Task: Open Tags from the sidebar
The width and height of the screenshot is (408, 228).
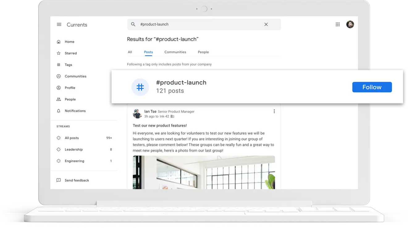Action: pyautogui.click(x=68, y=65)
